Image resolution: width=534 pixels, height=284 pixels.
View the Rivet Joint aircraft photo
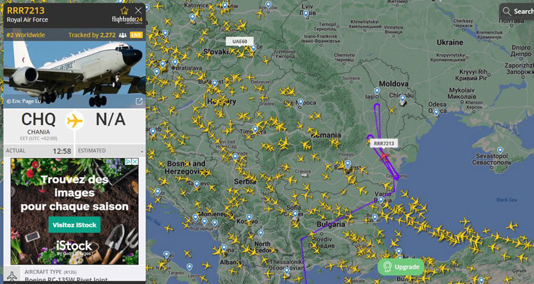click(x=75, y=74)
